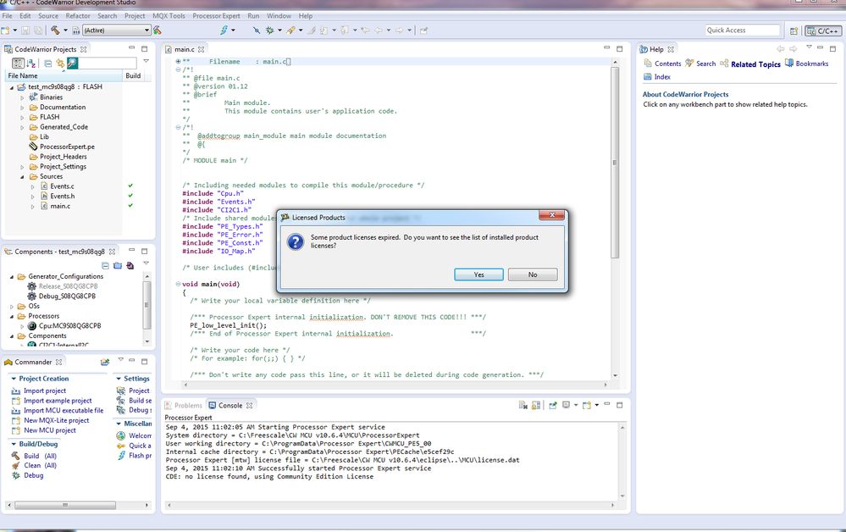Click the Console pin icon
This screenshot has height=532, width=846.
[x=553, y=405]
